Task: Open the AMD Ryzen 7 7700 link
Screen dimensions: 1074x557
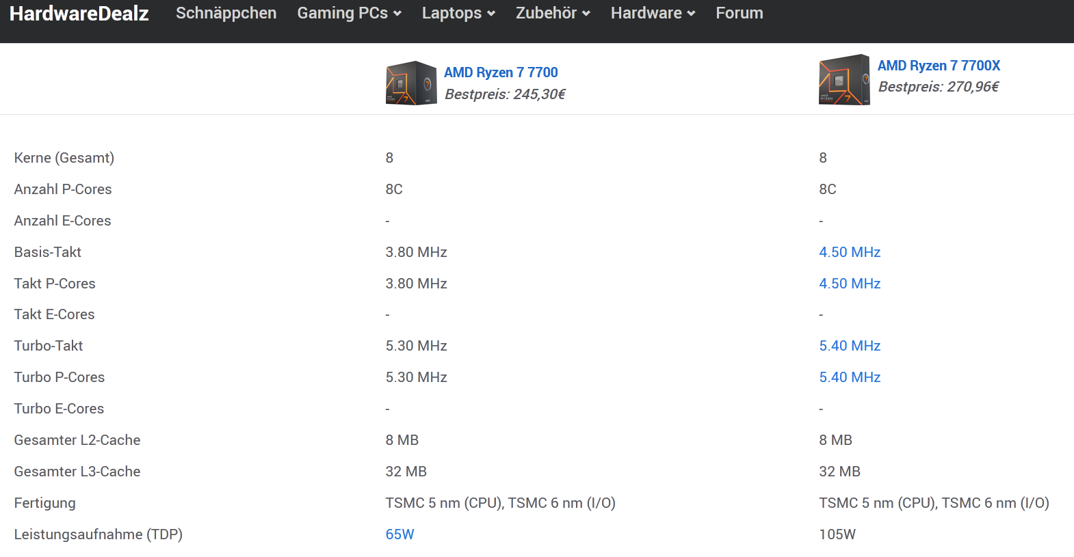Action: coord(501,72)
